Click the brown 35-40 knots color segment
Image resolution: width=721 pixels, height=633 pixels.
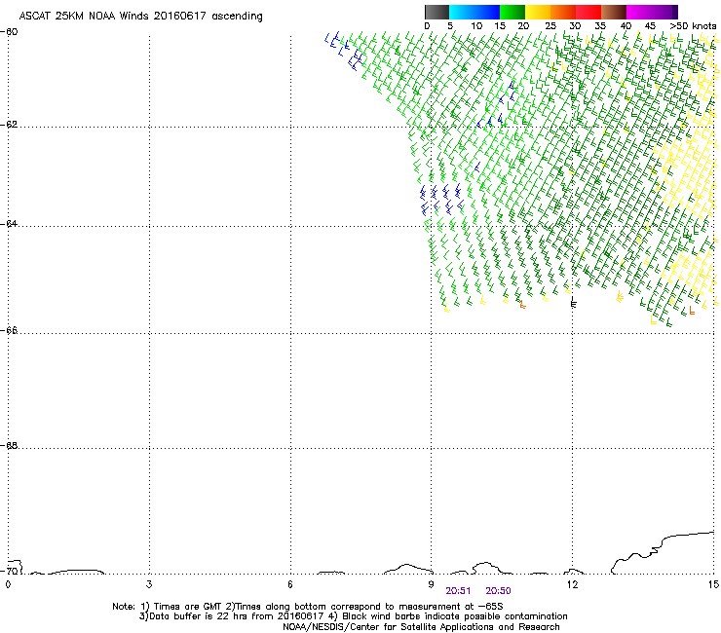pos(614,12)
